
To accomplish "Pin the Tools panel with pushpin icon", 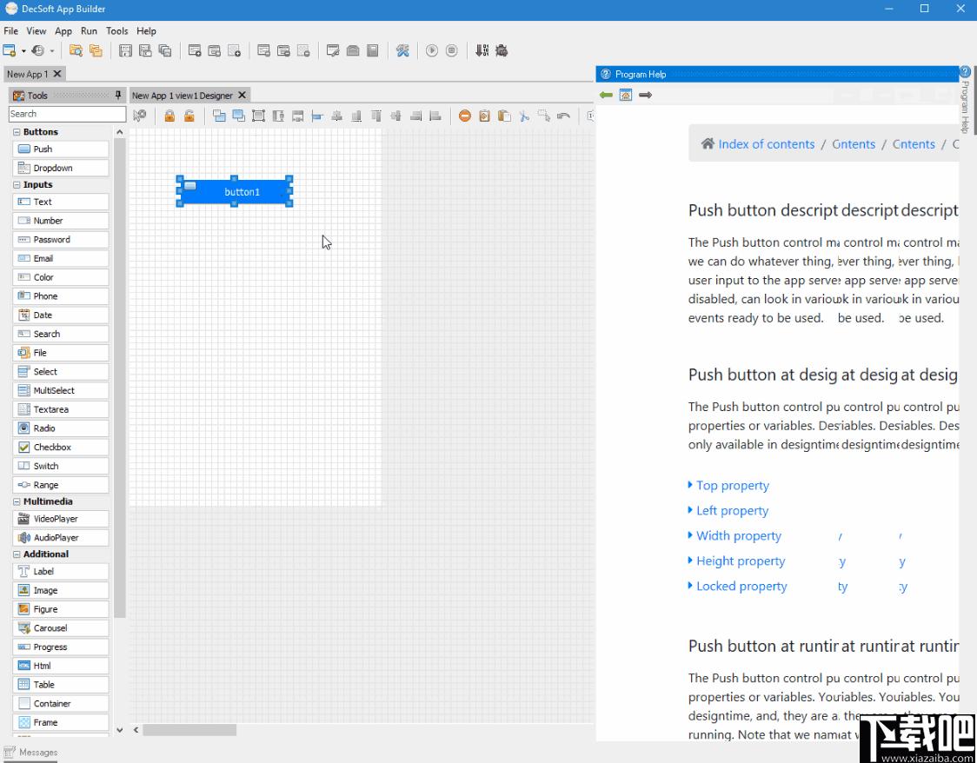I will (x=118, y=96).
